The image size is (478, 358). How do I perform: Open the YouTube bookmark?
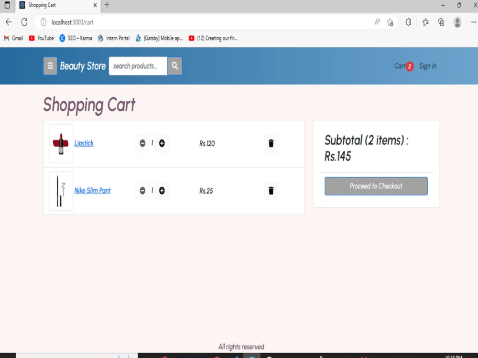pyautogui.click(x=41, y=38)
